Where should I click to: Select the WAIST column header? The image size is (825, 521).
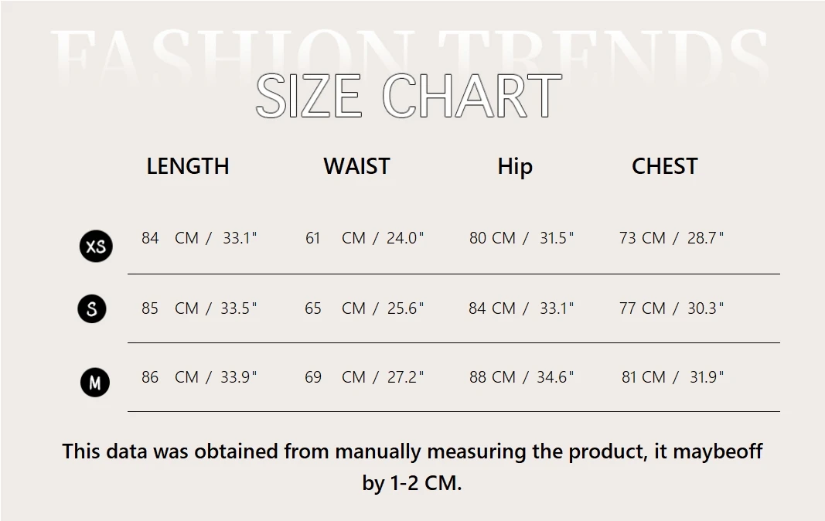pos(356,166)
